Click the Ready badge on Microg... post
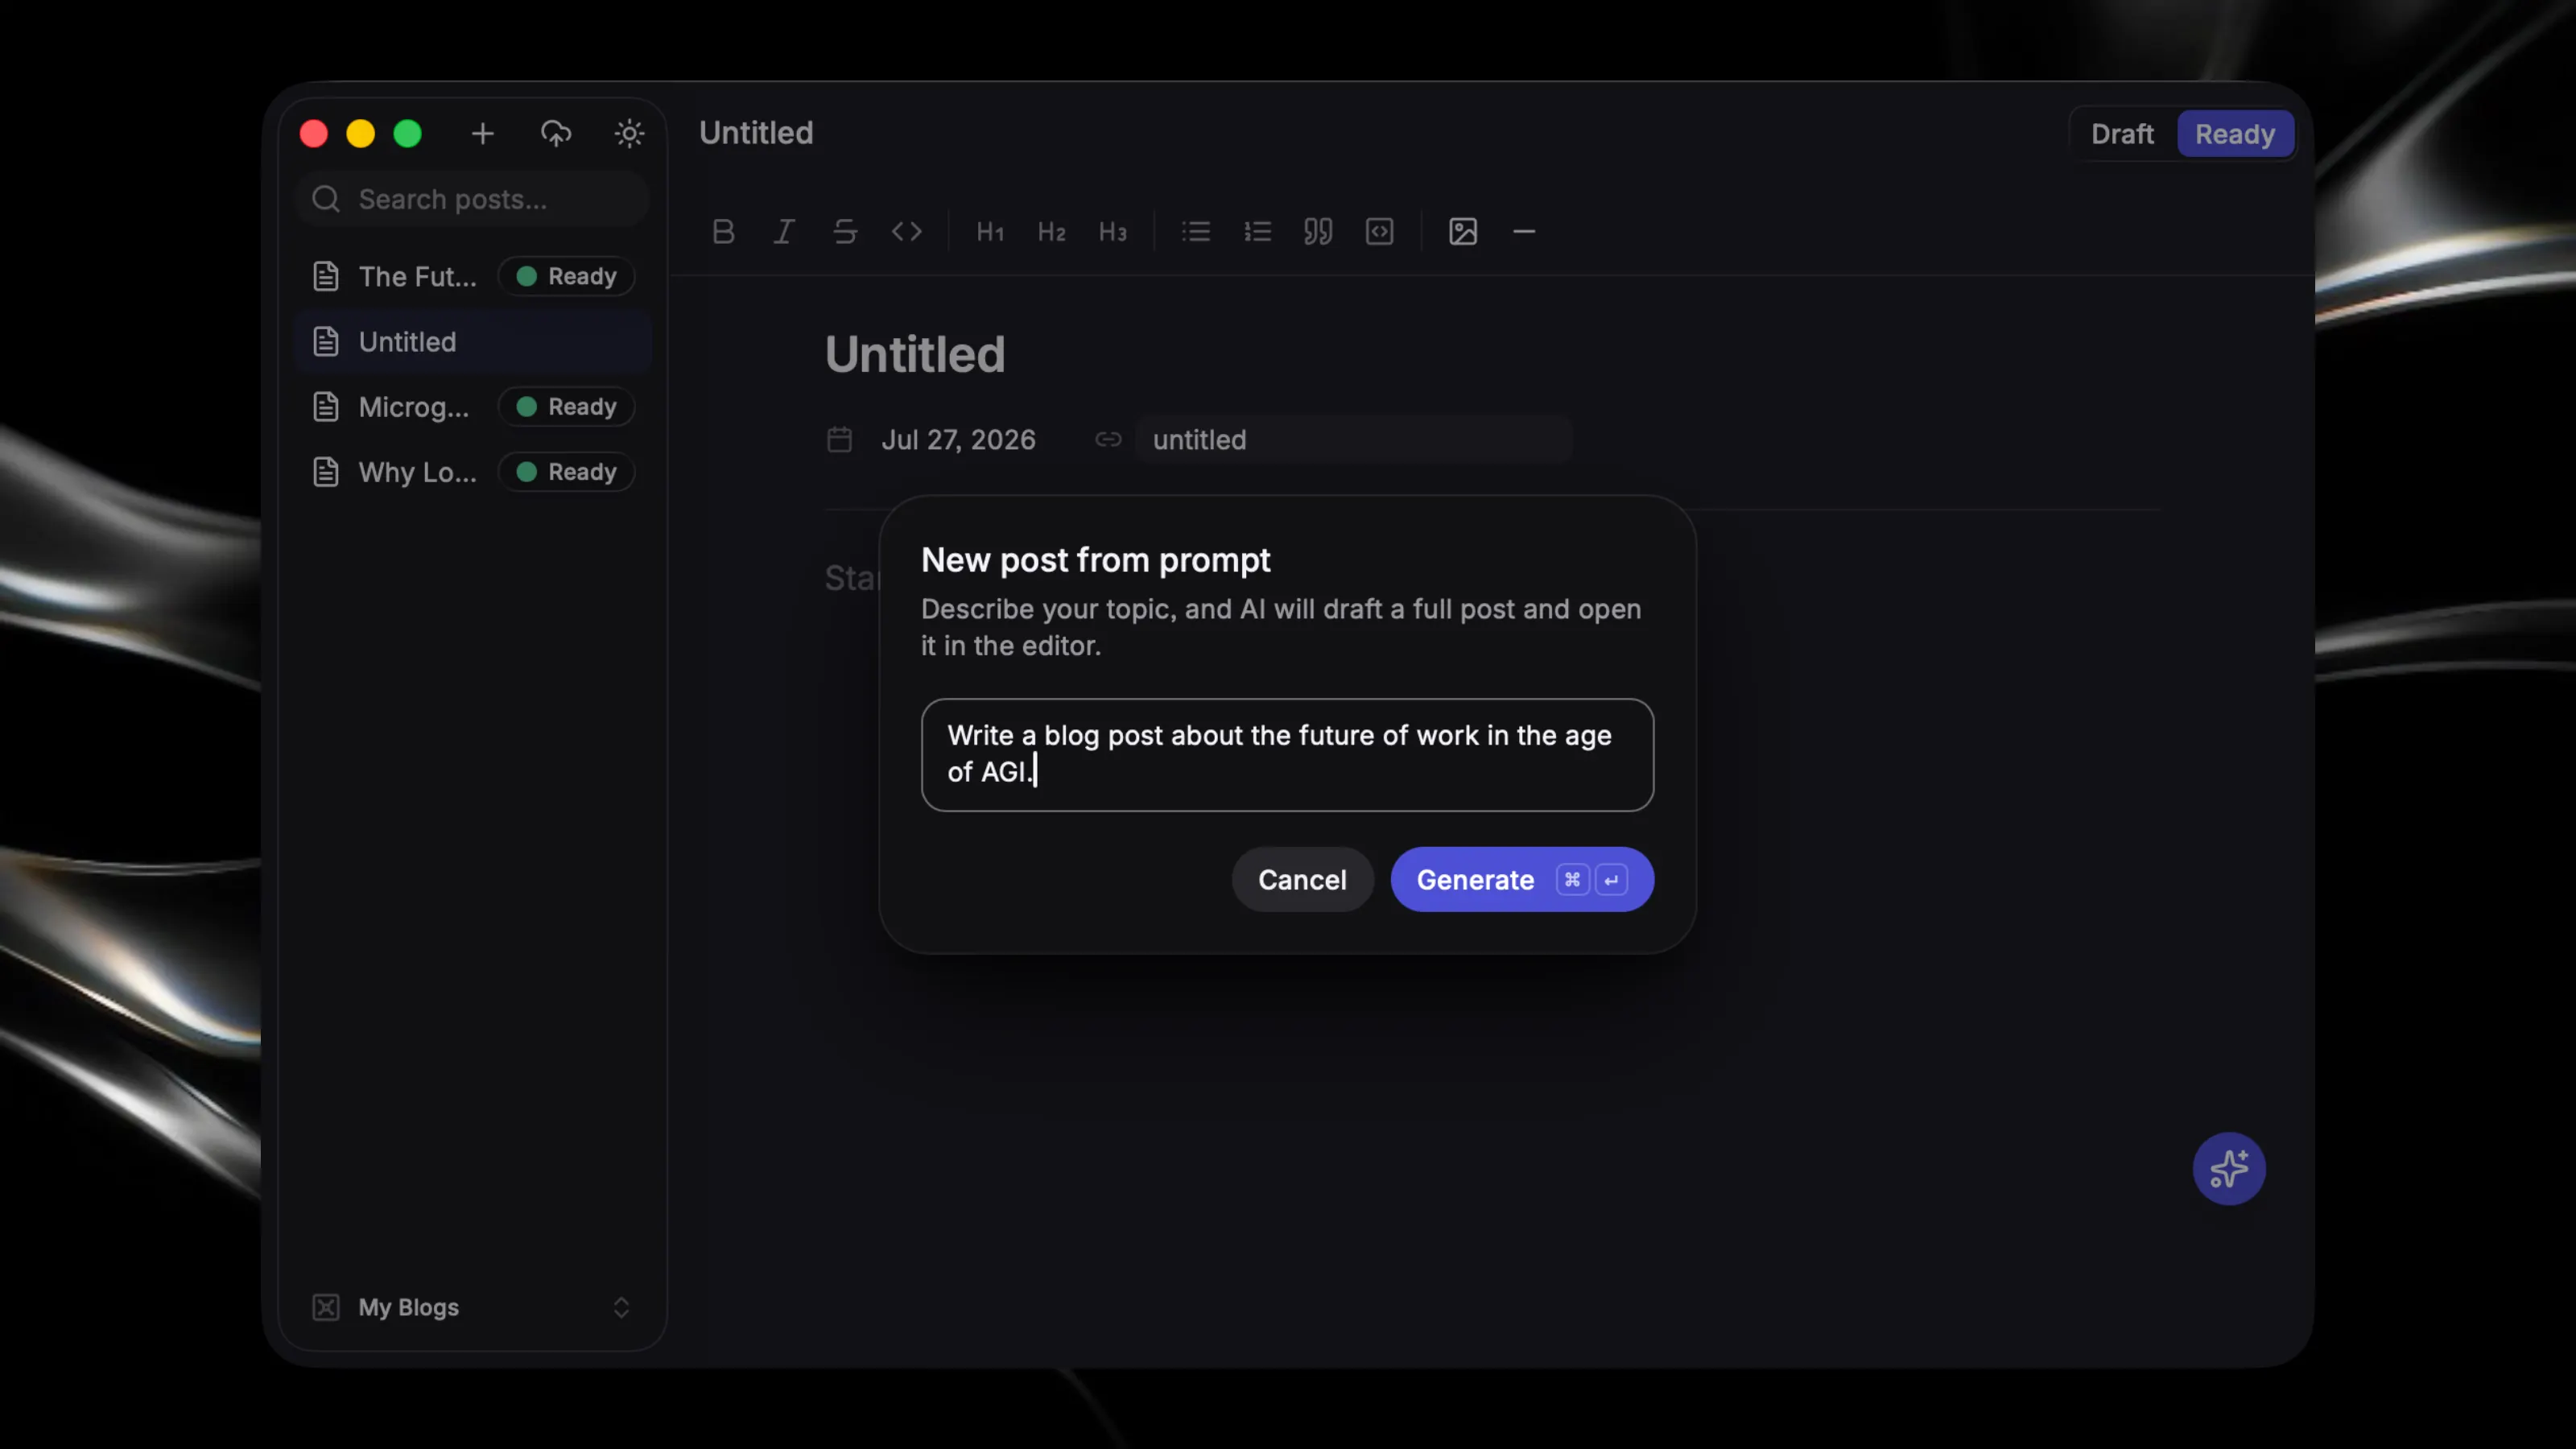This screenshot has width=2576, height=1449. point(566,407)
